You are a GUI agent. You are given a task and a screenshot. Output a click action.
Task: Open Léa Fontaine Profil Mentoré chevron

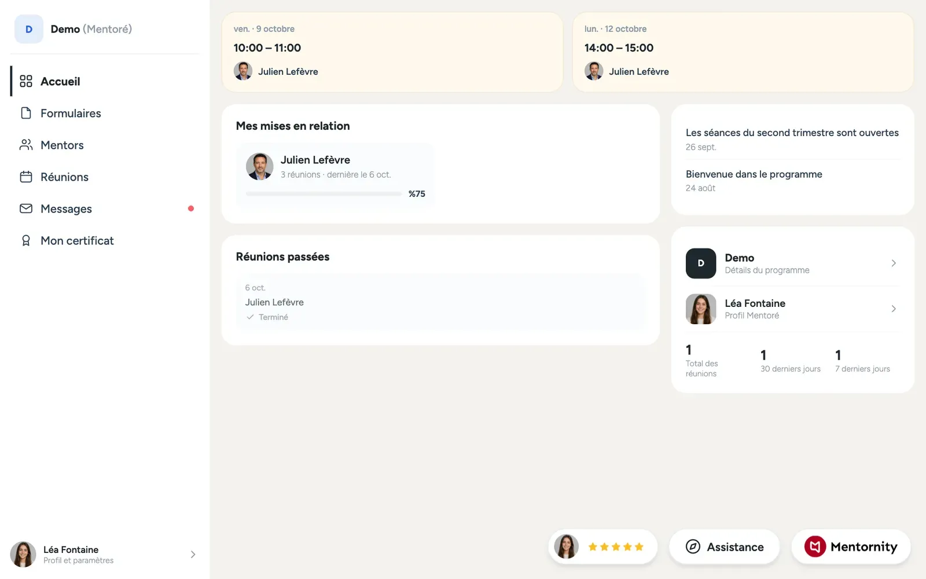[894, 309]
